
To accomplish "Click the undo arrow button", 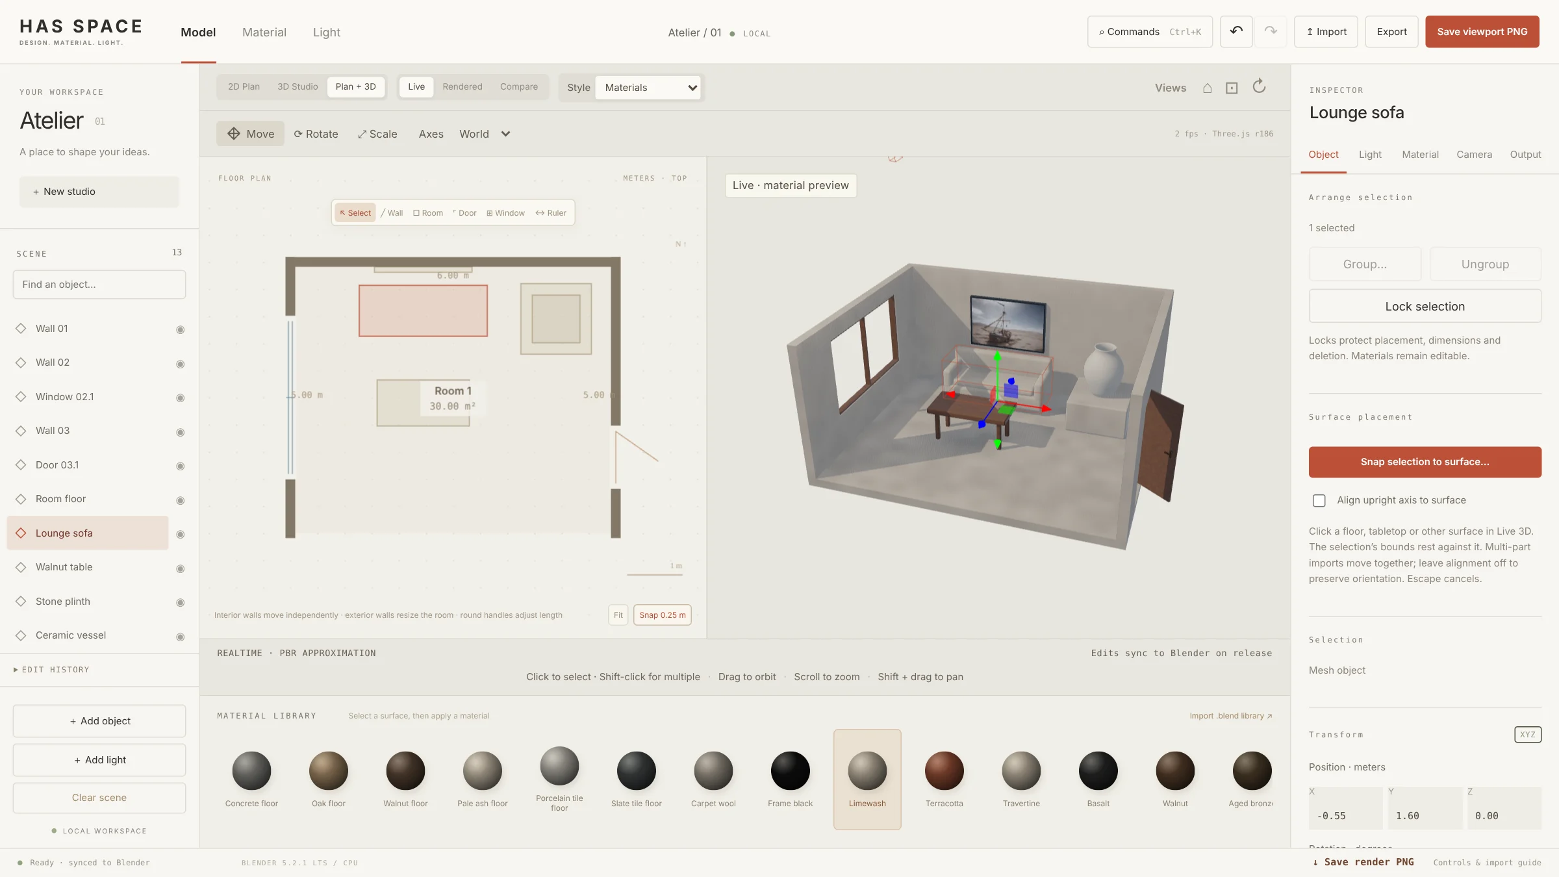I will tap(1236, 31).
